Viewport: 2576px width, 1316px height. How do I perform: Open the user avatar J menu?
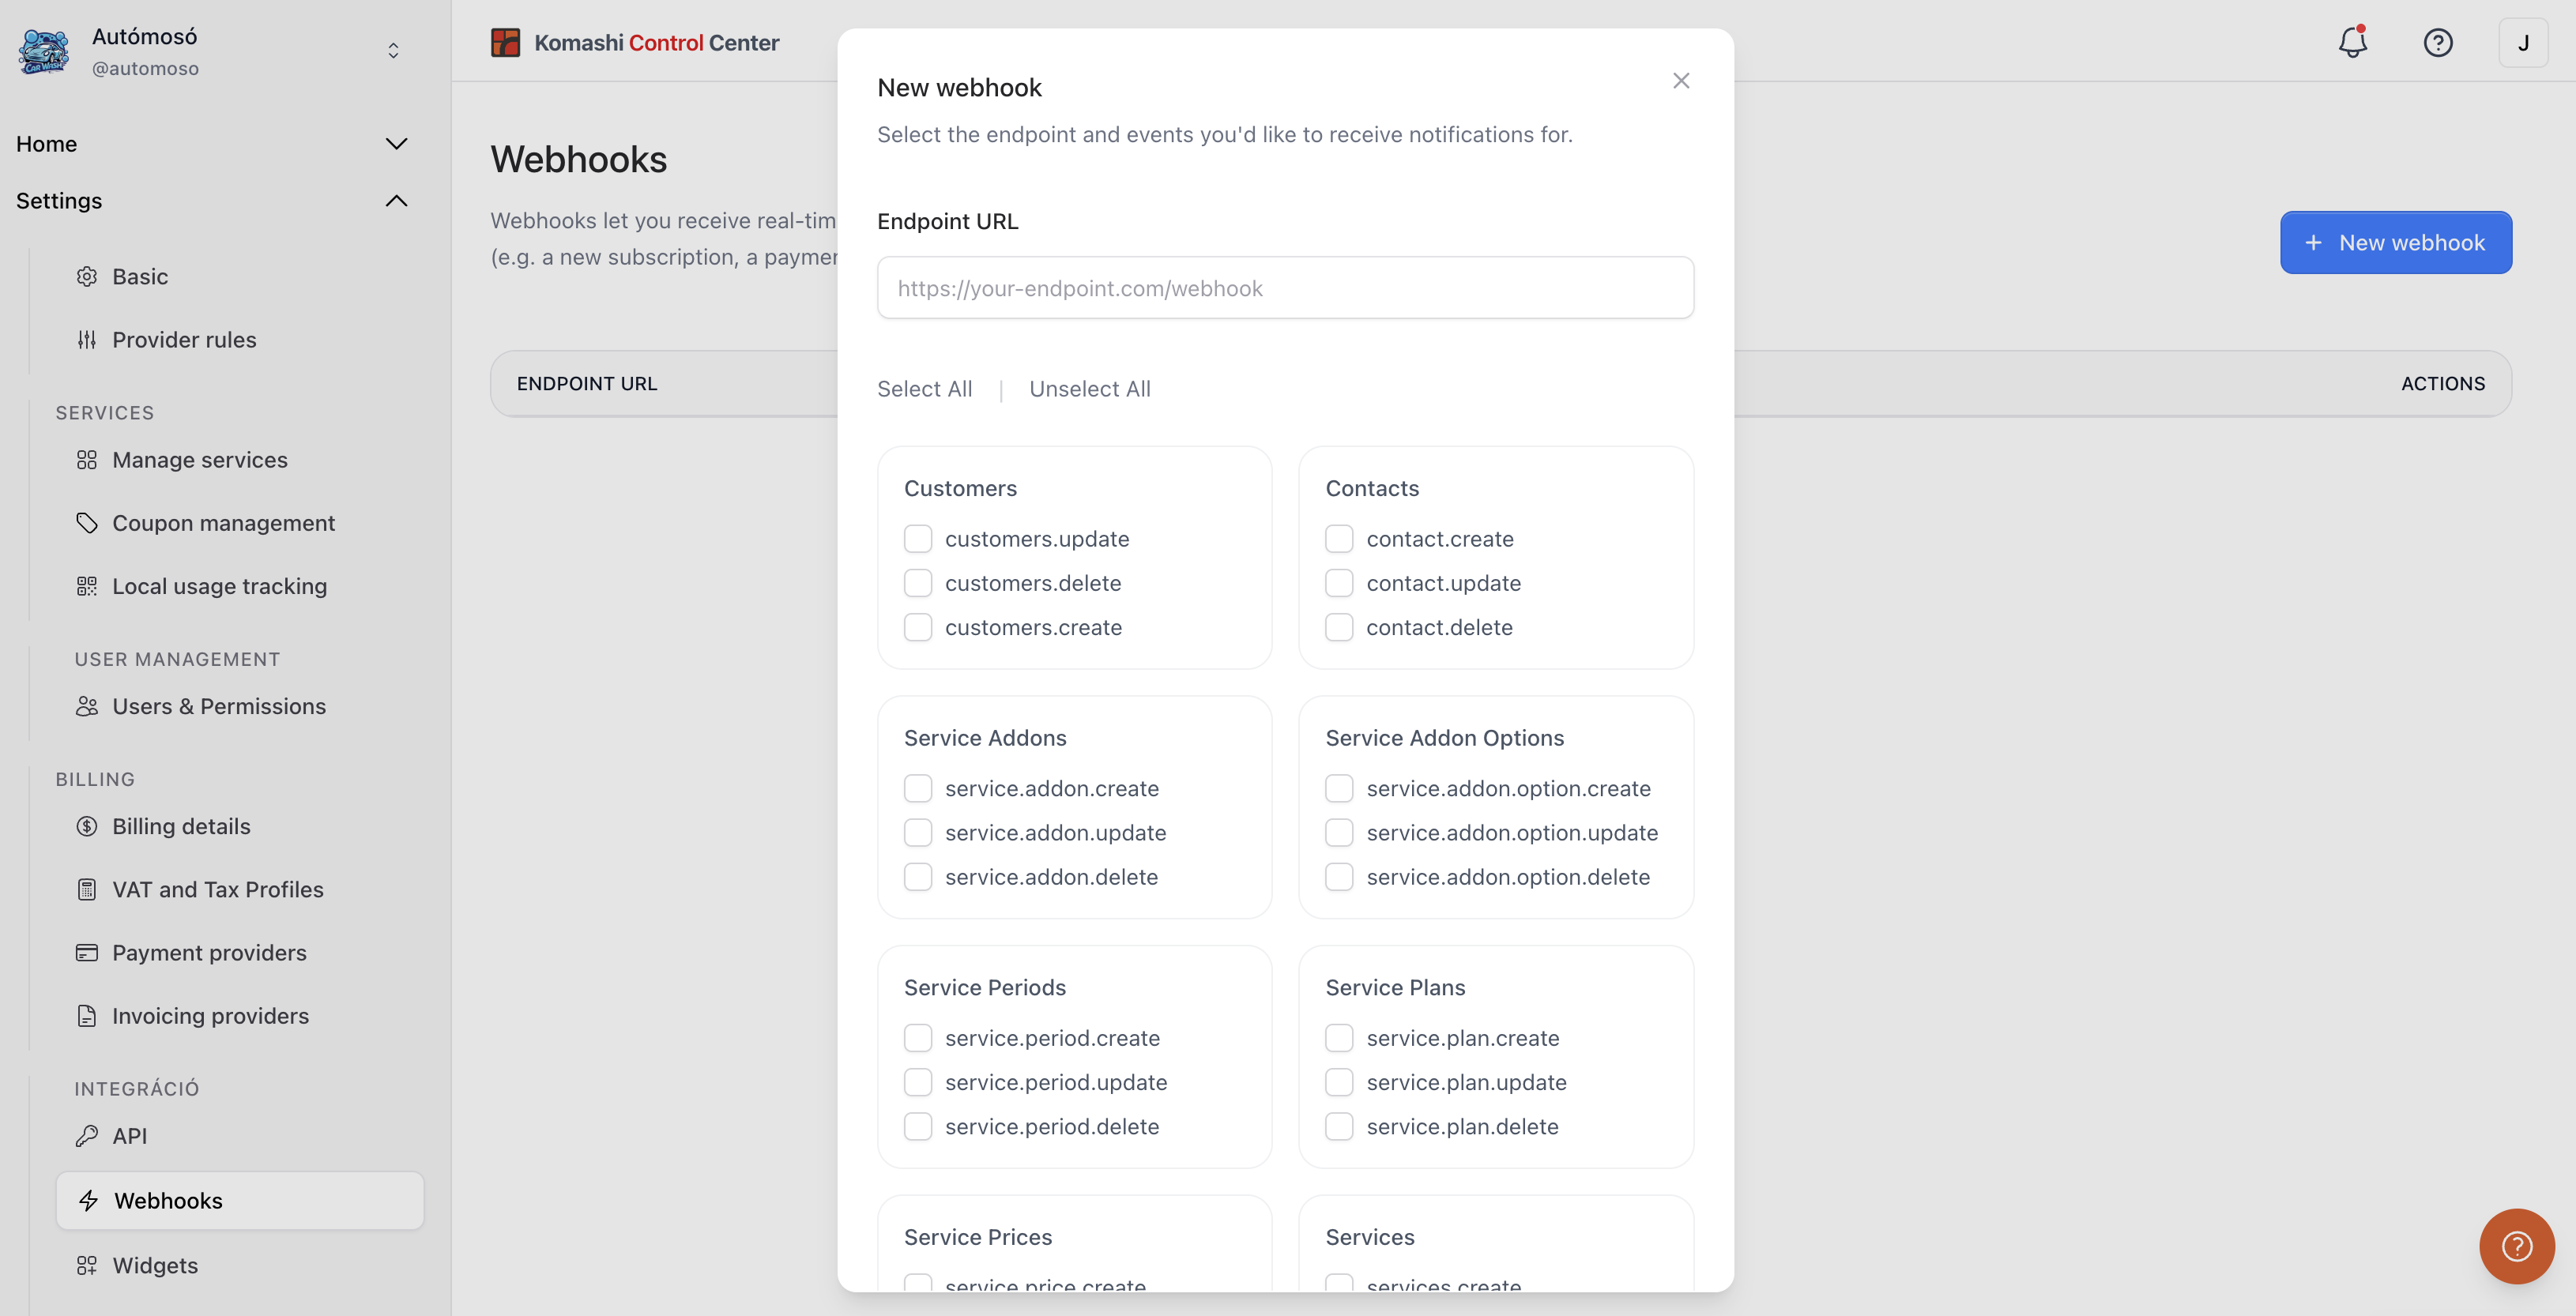[2523, 43]
